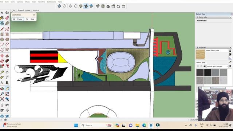
Task: Choose the red Rotate tool
Action: (2, 61)
